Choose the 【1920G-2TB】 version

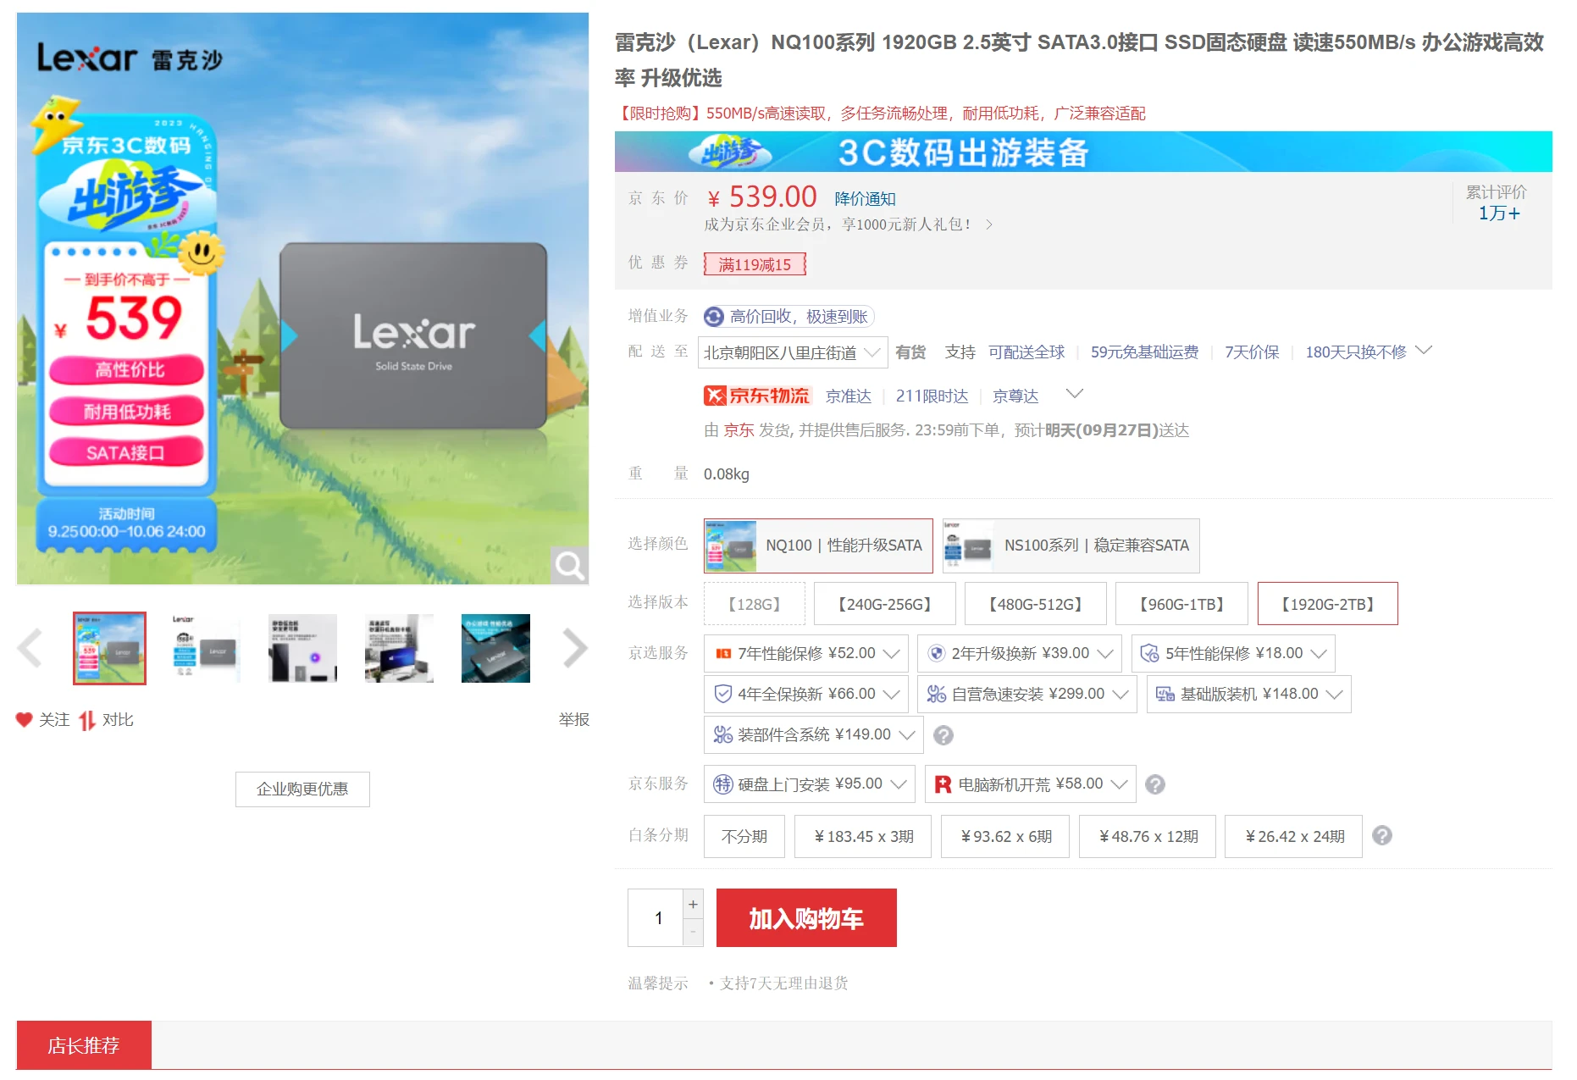point(1327,604)
